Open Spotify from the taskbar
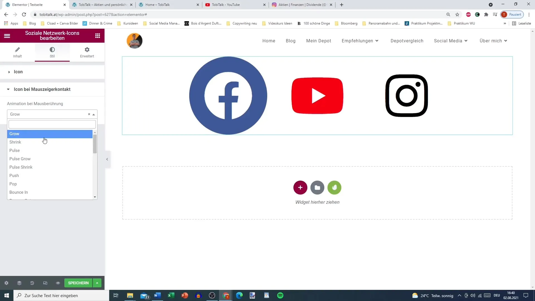The image size is (535, 301). (x=280, y=295)
